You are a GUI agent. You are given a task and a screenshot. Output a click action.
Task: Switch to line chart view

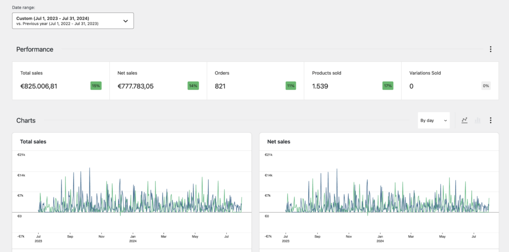pyautogui.click(x=464, y=120)
